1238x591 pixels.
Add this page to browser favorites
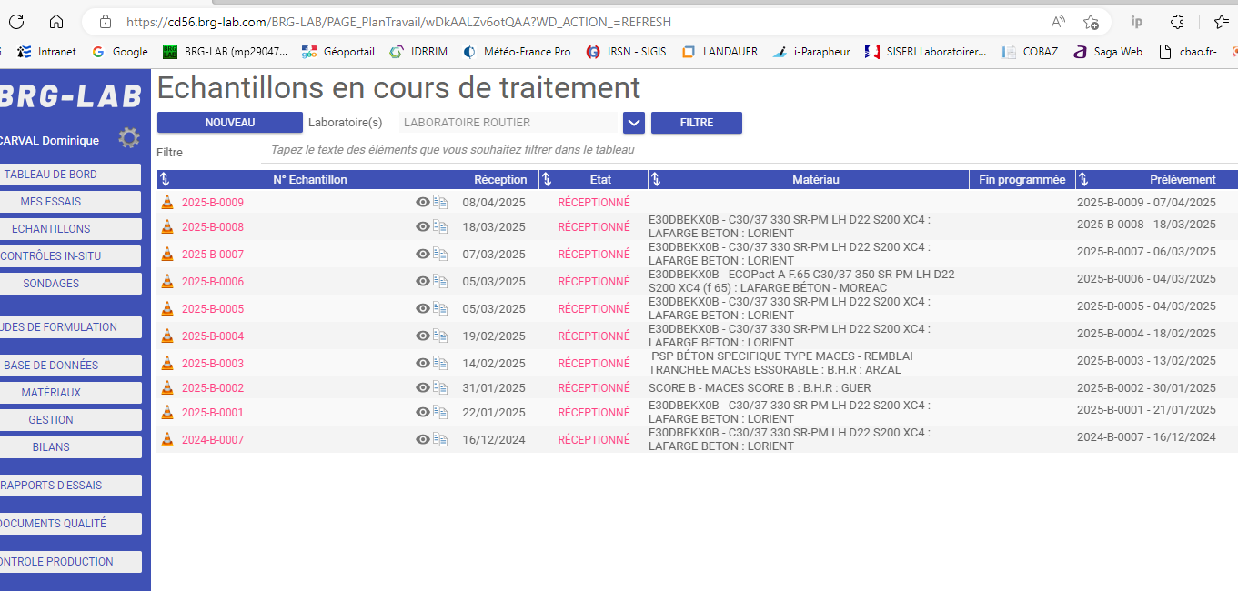click(1091, 22)
